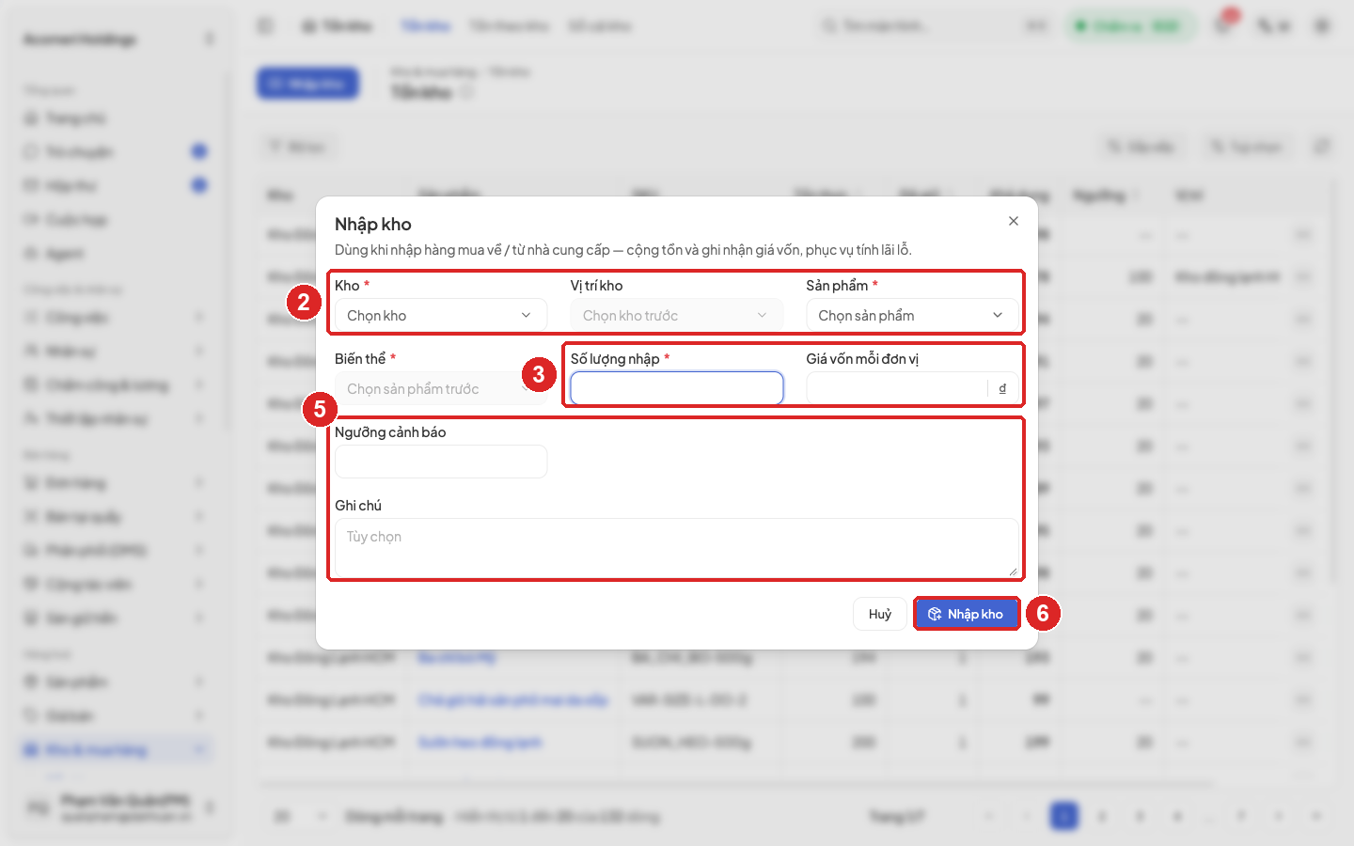Click the đ currency suffix in price field
The width and height of the screenshot is (1354, 846).
[1002, 388]
